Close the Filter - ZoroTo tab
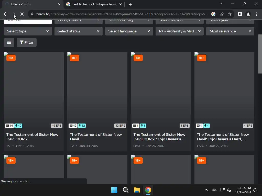262x196 pixels. (x=59, y=4)
